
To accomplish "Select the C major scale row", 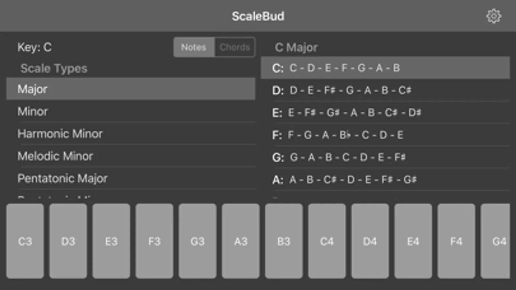I will (x=385, y=68).
